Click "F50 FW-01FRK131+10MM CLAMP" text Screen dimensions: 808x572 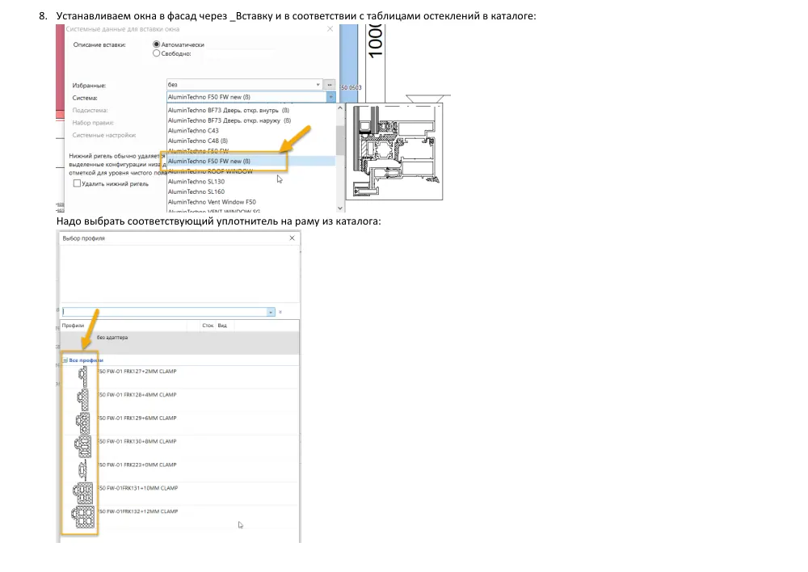point(137,488)
